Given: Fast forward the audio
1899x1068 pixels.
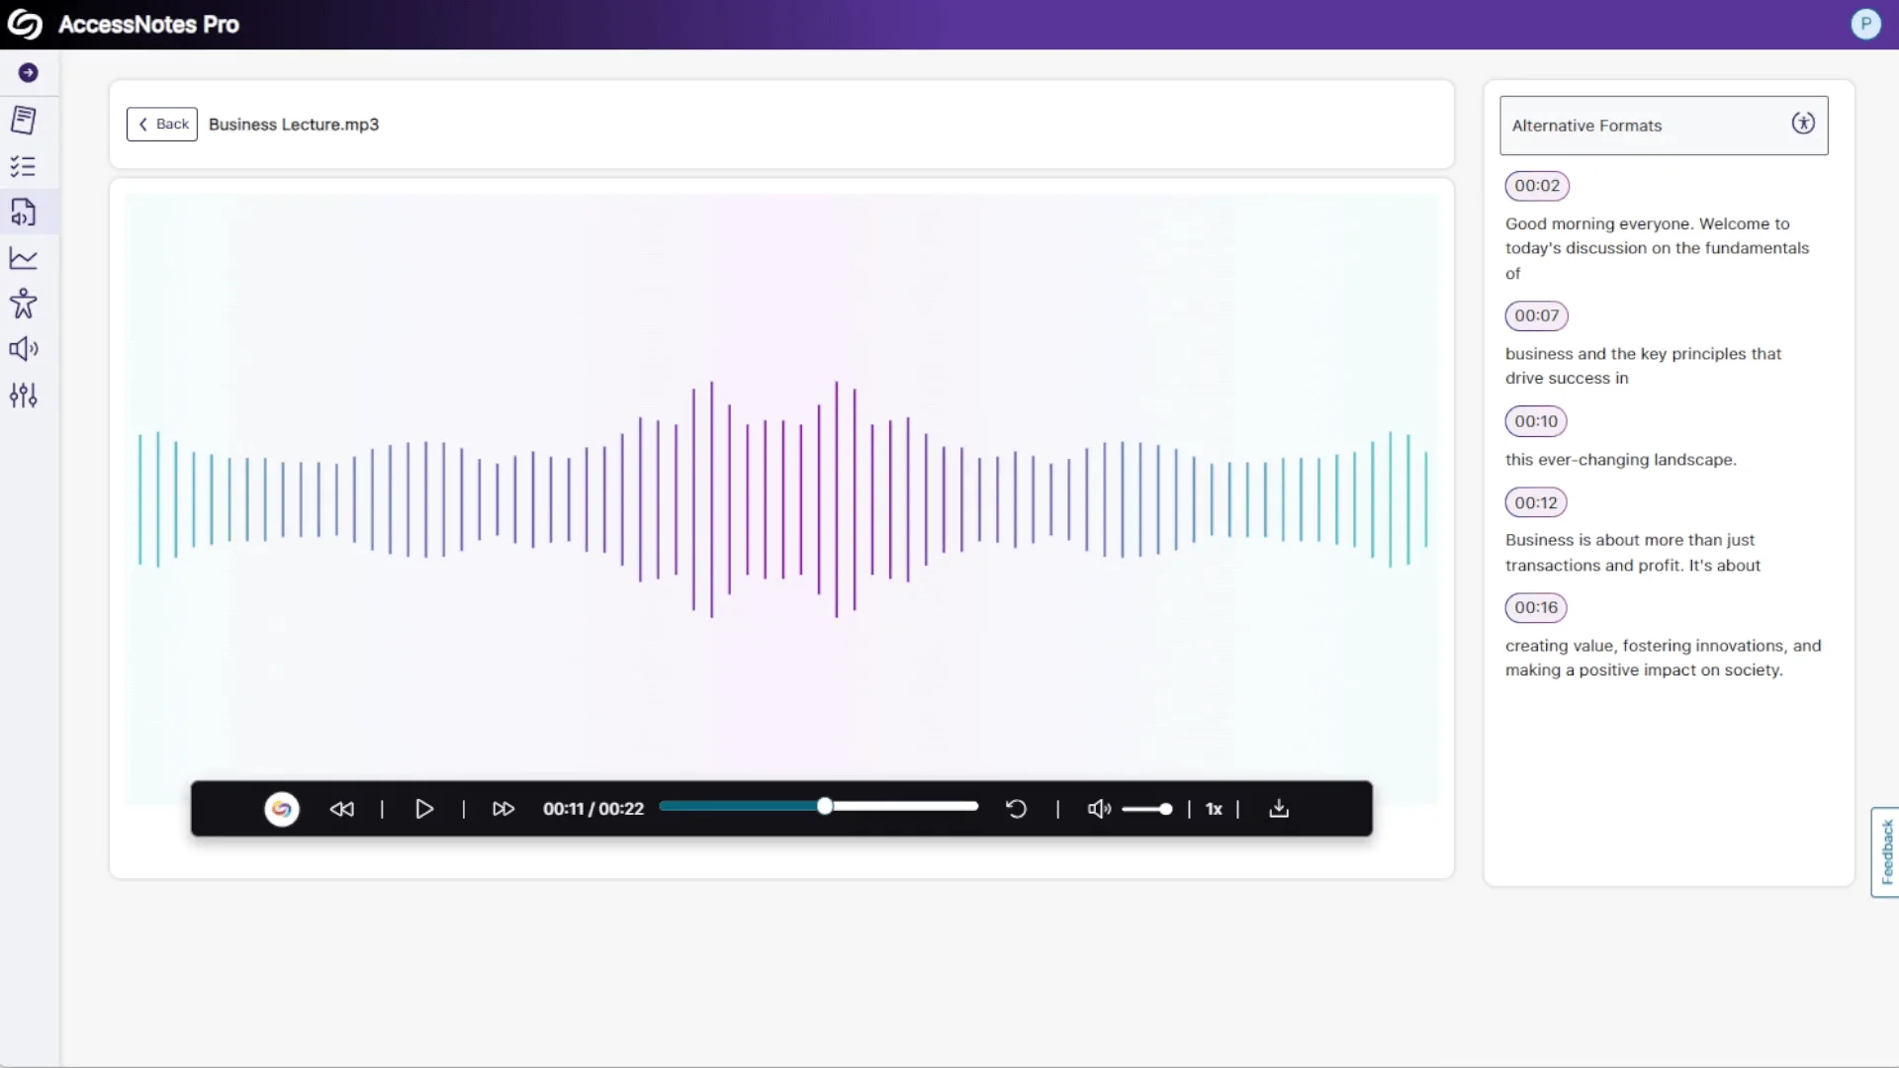Looking at the screenshot, I should [x=503, y=809].
